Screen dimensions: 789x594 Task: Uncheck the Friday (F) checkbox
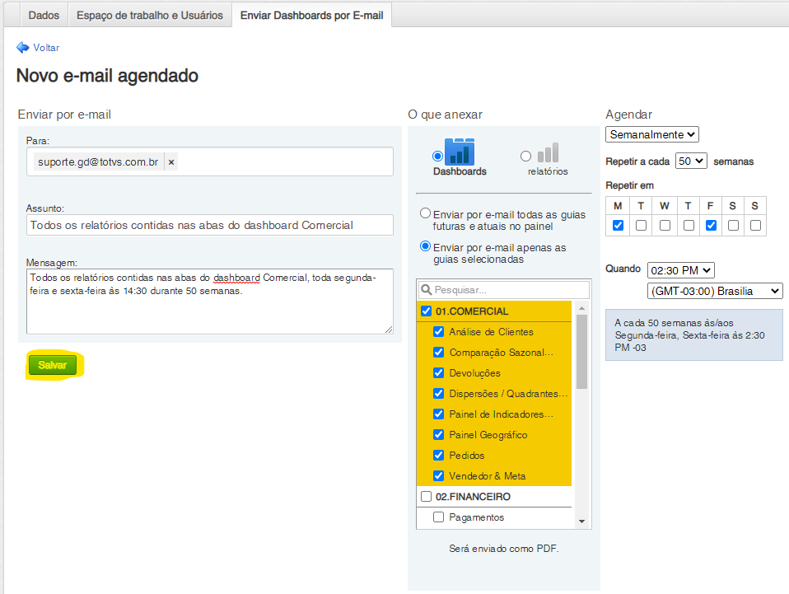point(711,225)
